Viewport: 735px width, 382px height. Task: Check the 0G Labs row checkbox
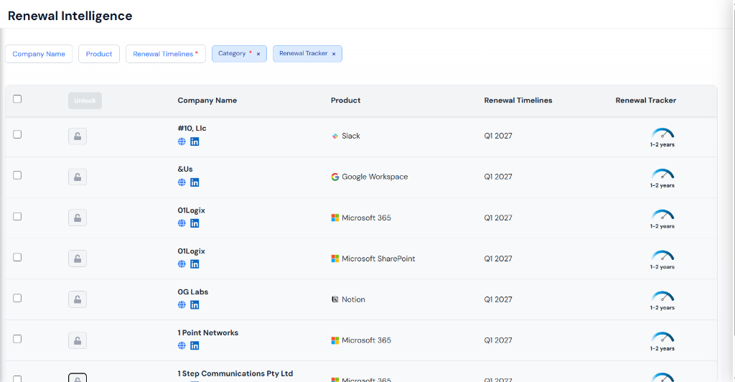tap(17, 298)
